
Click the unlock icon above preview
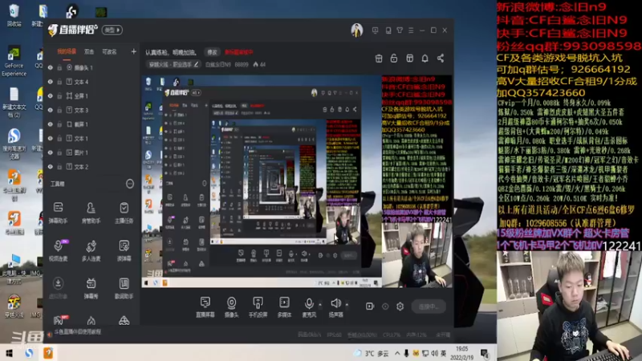coord(394,59)
